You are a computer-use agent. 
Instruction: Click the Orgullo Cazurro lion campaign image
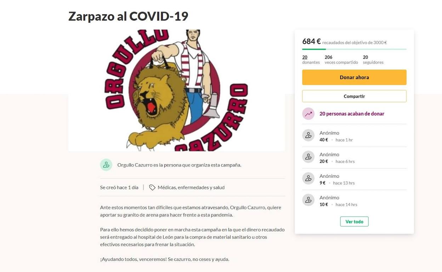[x=176, y=90]
